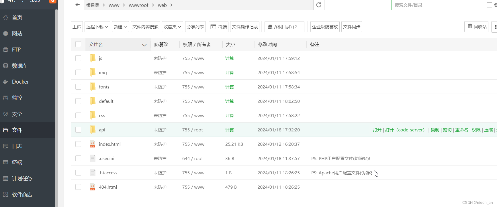Open the css folder icon
497x207 pixels.
(x=93, y=115)
